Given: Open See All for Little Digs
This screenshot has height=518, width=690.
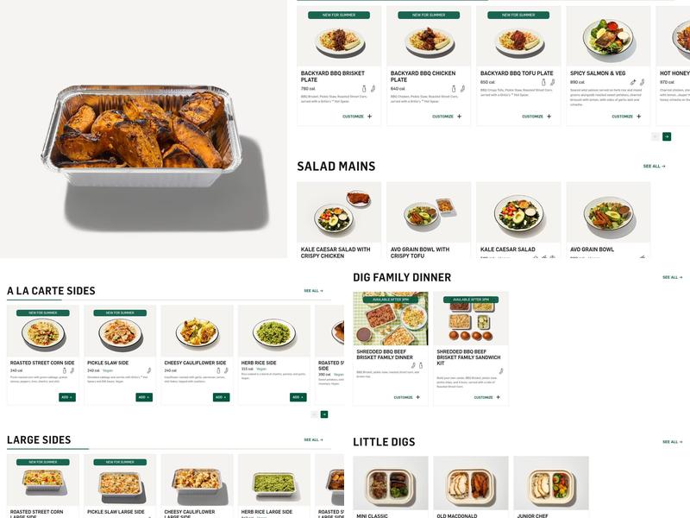Looking at the screenshot, I should pyautogui.click(x=673, y=442).
